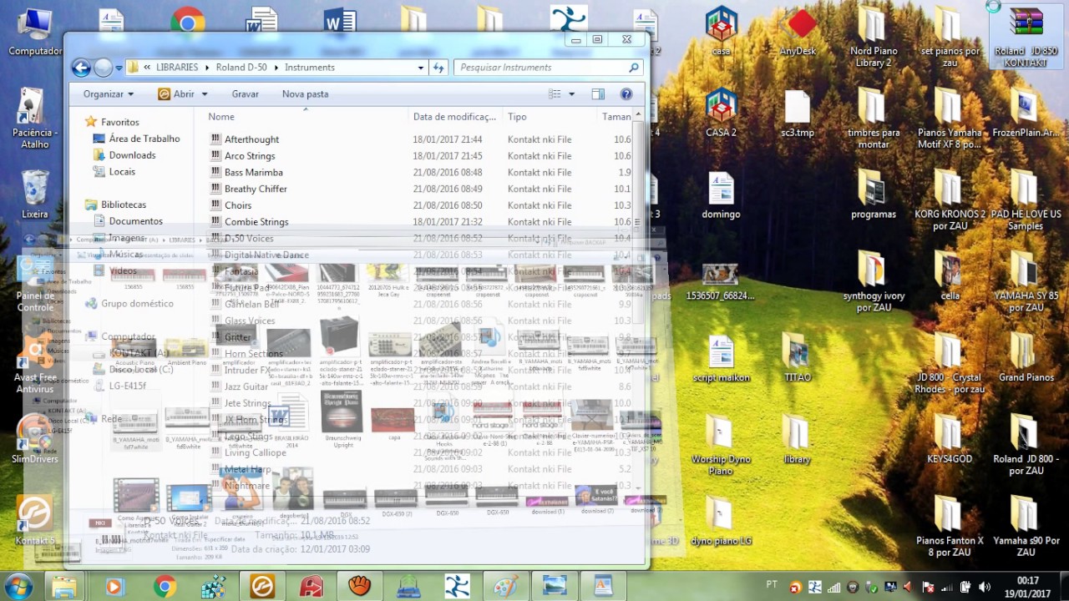Refresh the Instruments folder view
This screenshot has width=1069, height=601.
438,68
